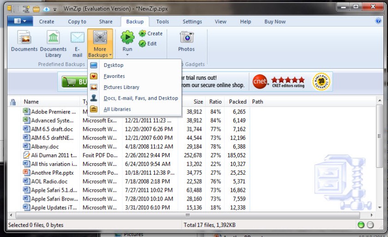Choose Favorites from More Backups menu
The height and width of the screenshot is (237, 388).
coord(134,76)
